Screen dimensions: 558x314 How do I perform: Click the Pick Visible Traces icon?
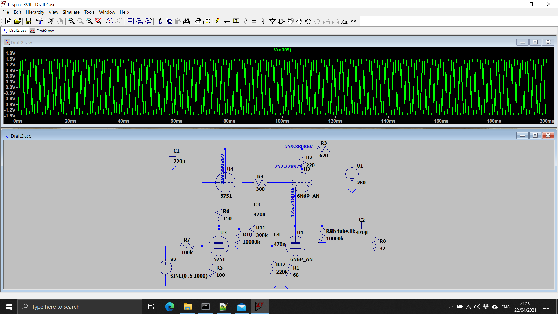click(110, 21)
